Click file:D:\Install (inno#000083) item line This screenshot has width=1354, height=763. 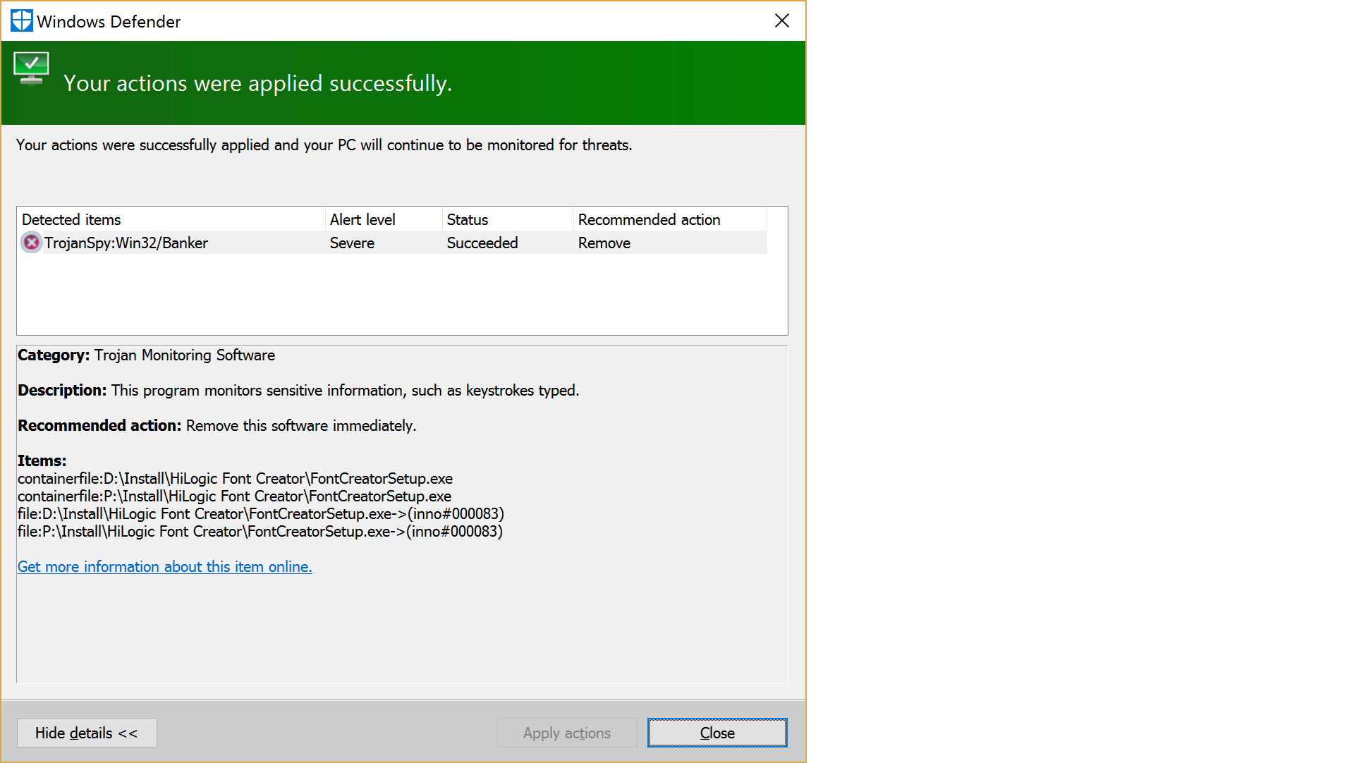261,513
